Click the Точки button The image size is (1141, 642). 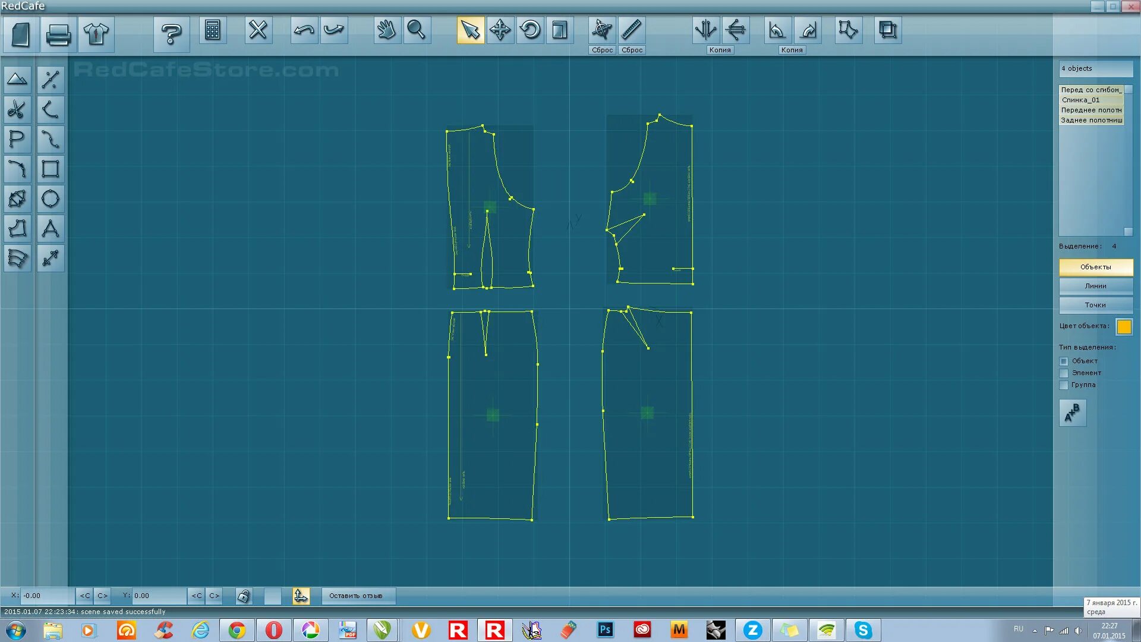[x=1095, y=304]
